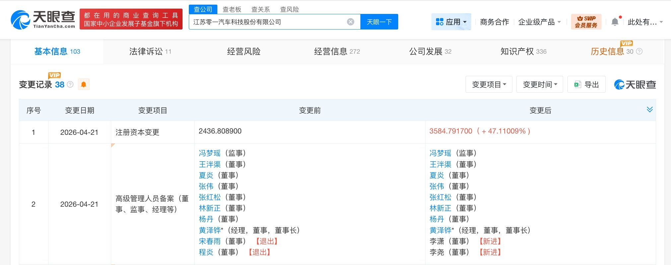This screenshot has width=671, height=265.
Task: Open 夏炎 link in 变更后 column
Action: click(x=436, y=175)
